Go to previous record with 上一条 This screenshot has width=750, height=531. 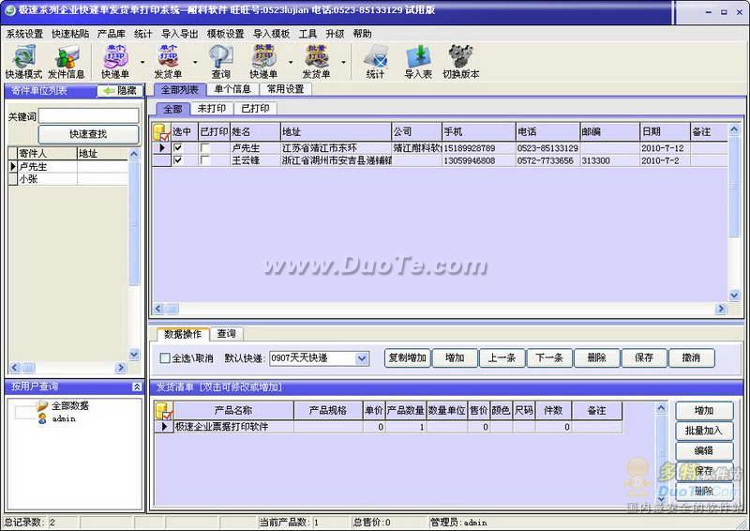502,357
